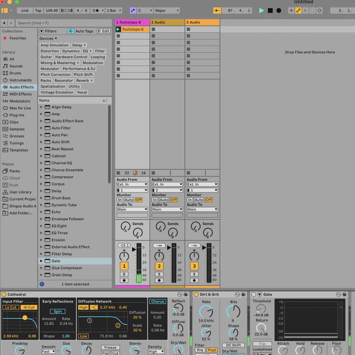
Task: Click the Arrangement Record button
Action: point(279,10)
